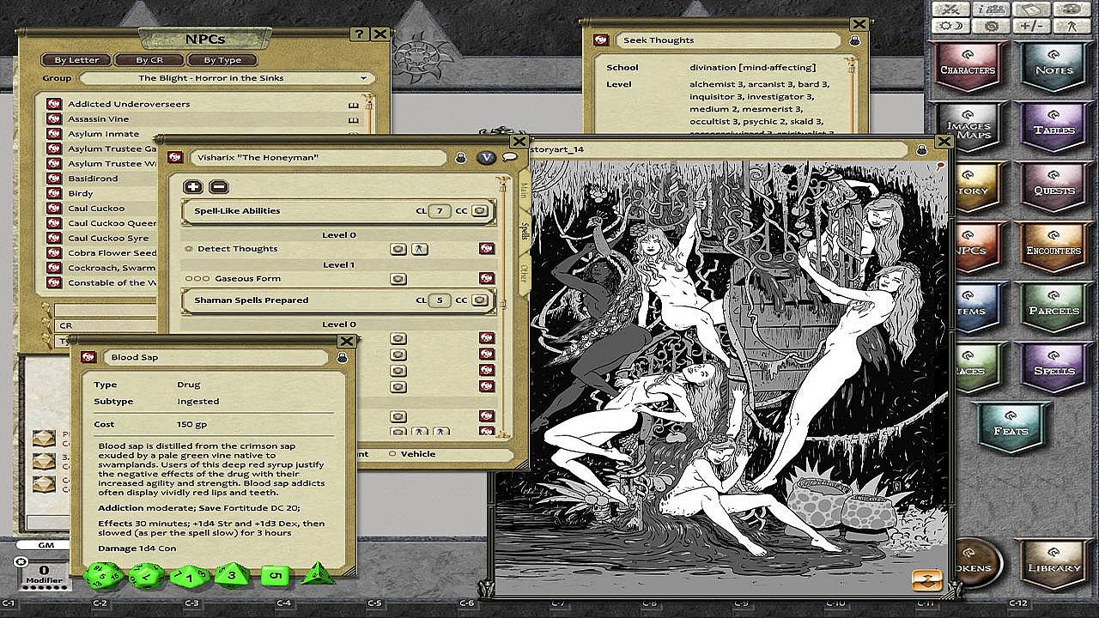
Task: Click the plus button to add spell class
Action: (x=193, y=186)
